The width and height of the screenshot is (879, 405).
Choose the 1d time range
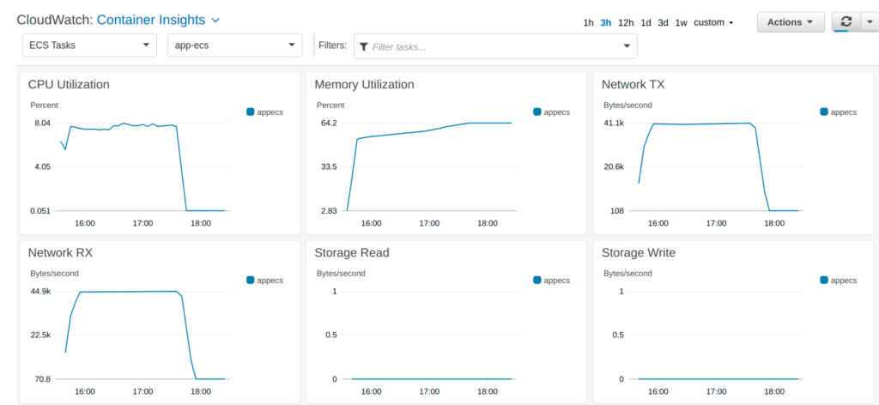[646, 23]
